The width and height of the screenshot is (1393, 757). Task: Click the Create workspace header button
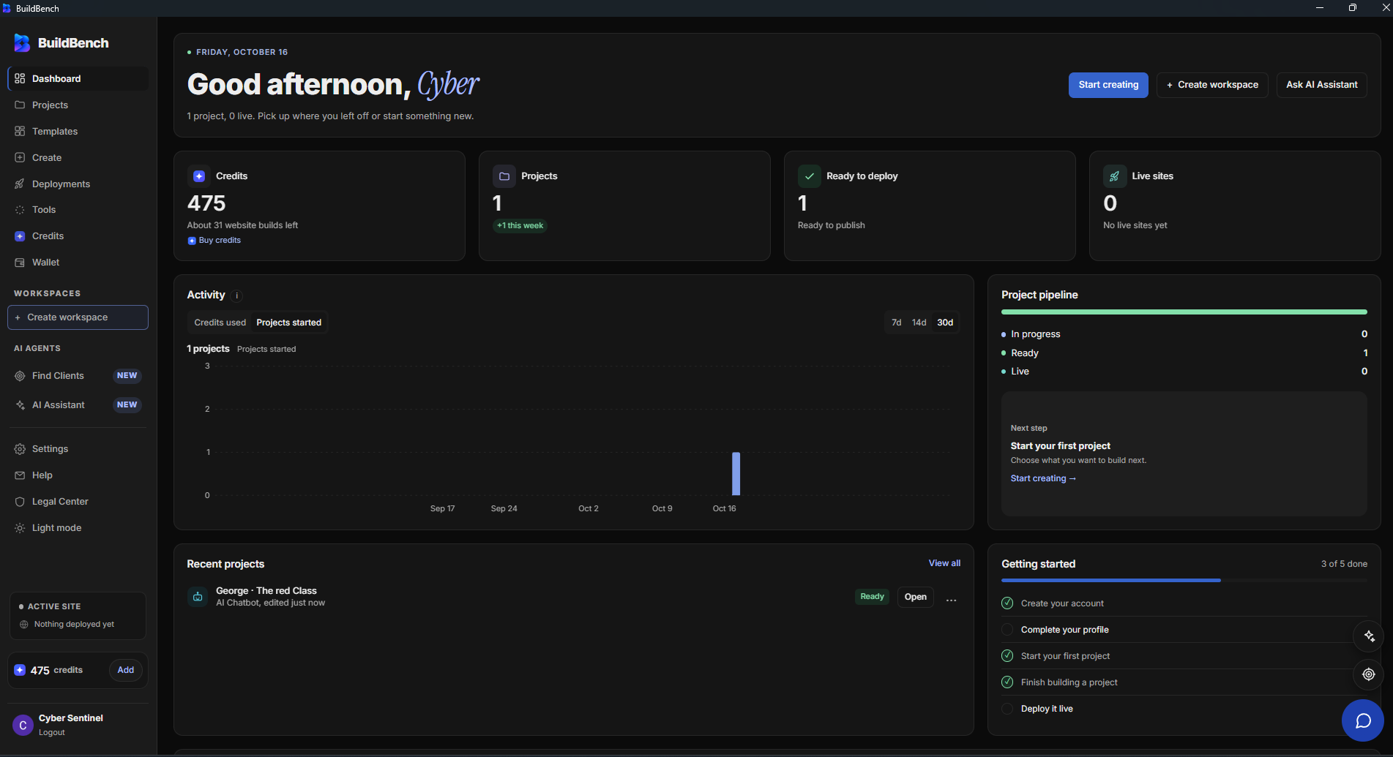[1212, 85]
